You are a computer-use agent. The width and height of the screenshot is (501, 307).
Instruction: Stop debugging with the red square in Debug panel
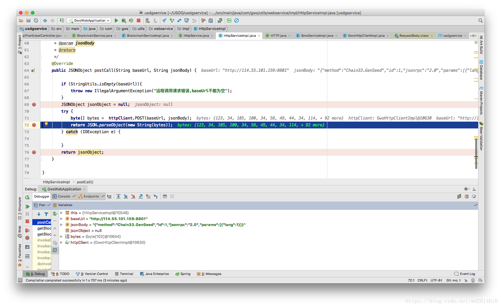pyautogui.click(x=27, y=221)
